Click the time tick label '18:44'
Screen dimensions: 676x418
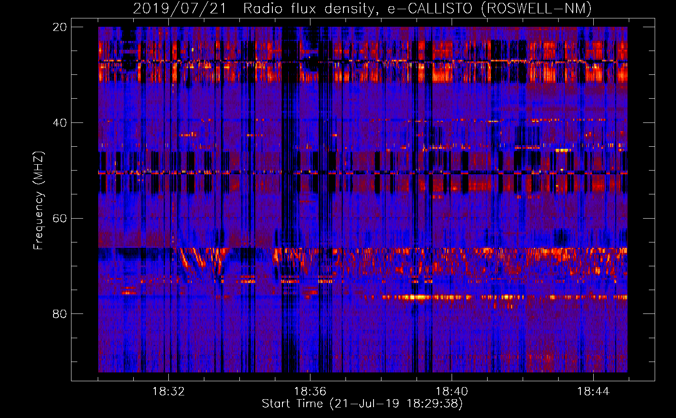tap(593, 392)
